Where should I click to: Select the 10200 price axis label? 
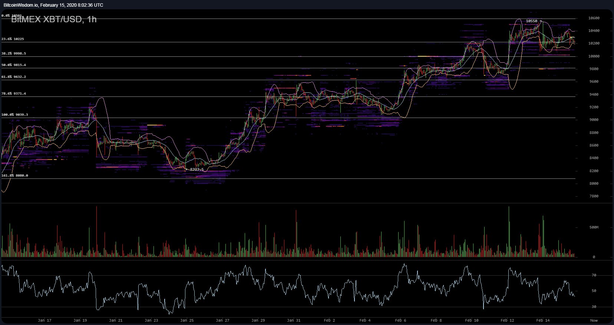click(594, 43)
